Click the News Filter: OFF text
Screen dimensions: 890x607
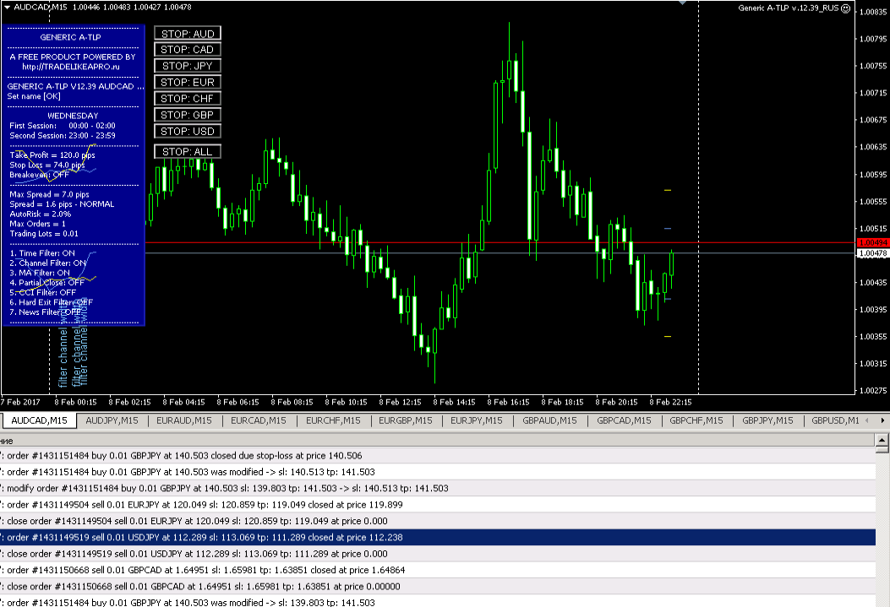[x=46, y=312]
